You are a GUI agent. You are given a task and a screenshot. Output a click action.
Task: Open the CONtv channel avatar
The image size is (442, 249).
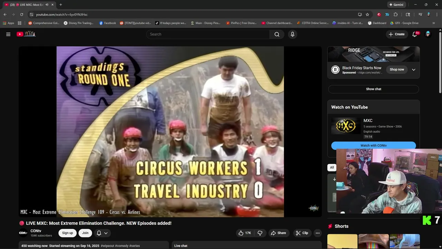click(23, 233)
